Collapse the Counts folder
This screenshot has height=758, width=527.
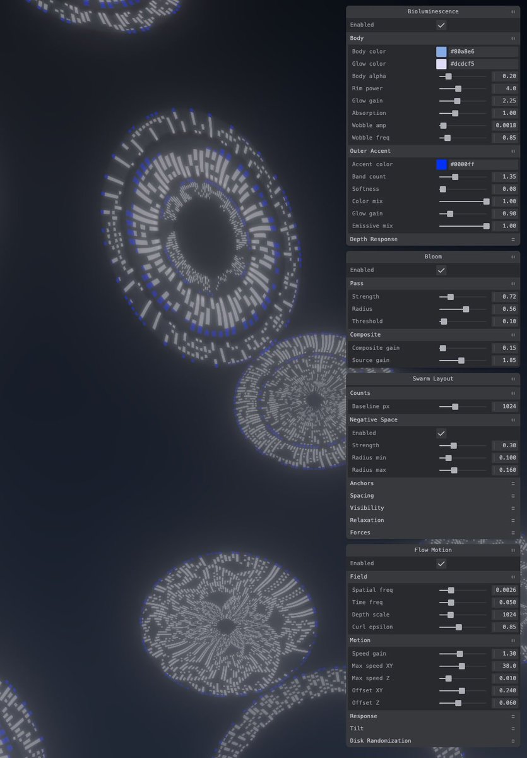pyautogui.click(x=433, y=393)
